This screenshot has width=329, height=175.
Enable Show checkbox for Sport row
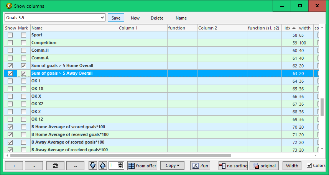(10, 35)
